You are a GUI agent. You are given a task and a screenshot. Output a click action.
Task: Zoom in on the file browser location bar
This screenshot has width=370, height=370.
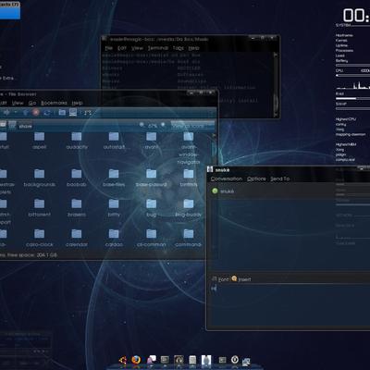point(163,125)
